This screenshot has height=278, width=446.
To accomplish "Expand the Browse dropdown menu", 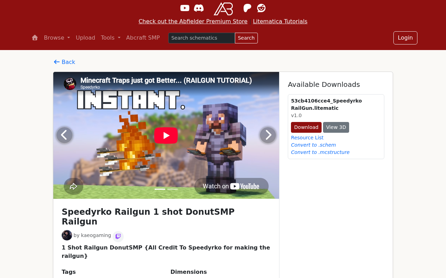I will click(57, 38).
